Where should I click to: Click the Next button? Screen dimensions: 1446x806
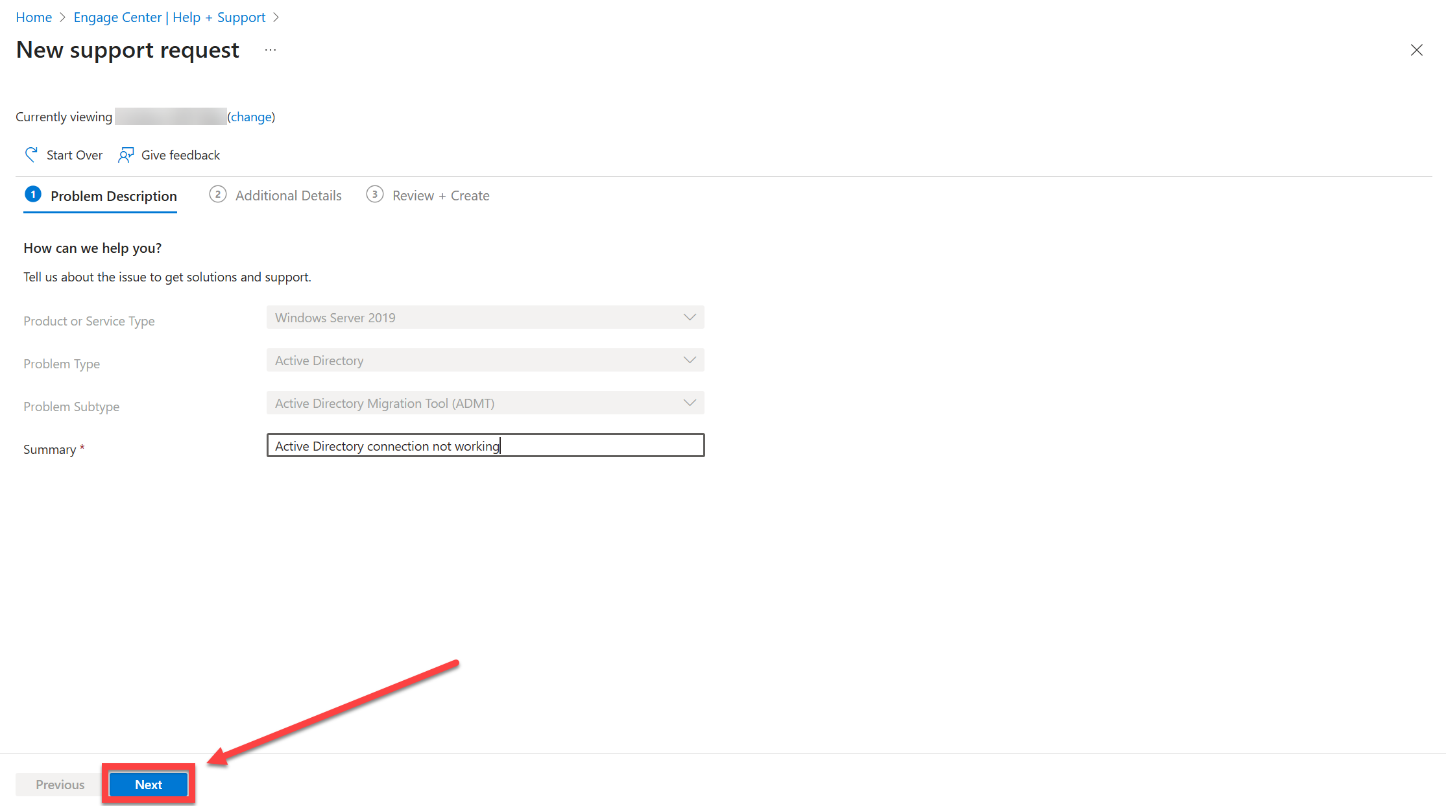[x=149, y=785]
